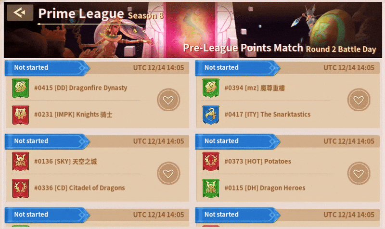Screen dimensions: 385x229
Task: Go back using the arrow button
Action: tap(20, 13)
